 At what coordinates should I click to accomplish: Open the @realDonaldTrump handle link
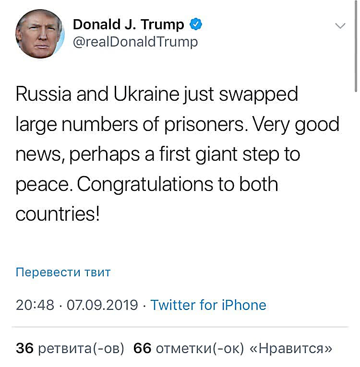click(135, 42)
